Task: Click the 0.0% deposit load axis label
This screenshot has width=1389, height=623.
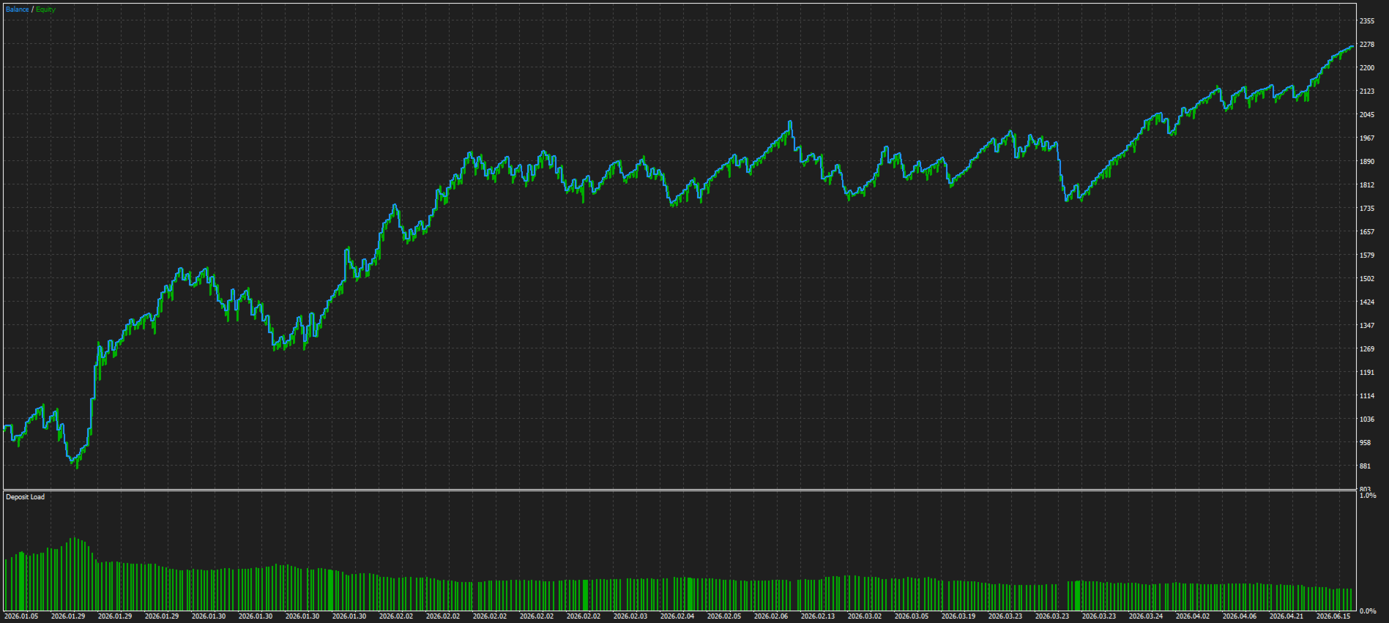Action: tap(1368, 611)
